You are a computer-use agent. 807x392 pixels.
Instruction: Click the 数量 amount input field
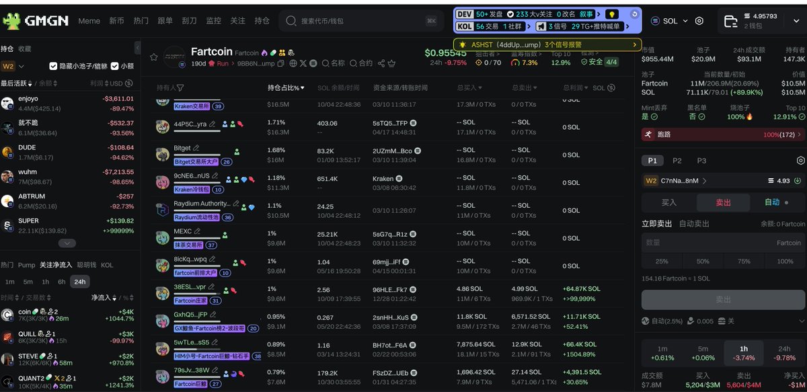click(x=723, y=243)
